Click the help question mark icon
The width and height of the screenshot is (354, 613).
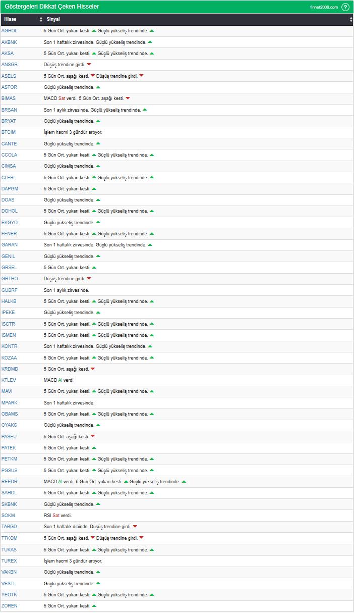tap(345, 7)
